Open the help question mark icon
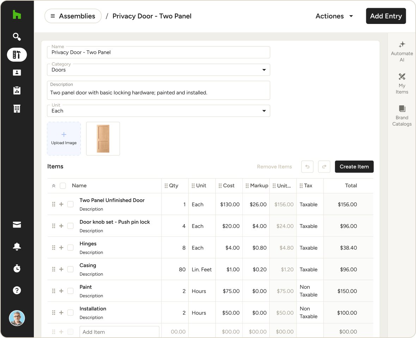416x338 pixels. tap(17, 290)
